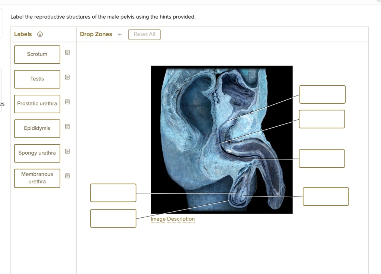Select the Spongy urethra label tile
The image size is (381, 274).
click(37, 153)
